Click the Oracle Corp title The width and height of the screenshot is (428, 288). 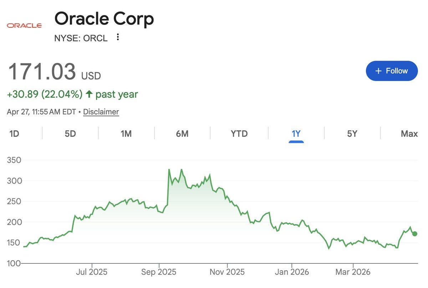104,19
